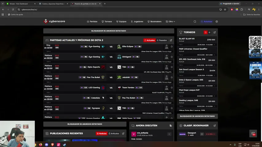Reload the page with refresh button

tap(13, 9)
